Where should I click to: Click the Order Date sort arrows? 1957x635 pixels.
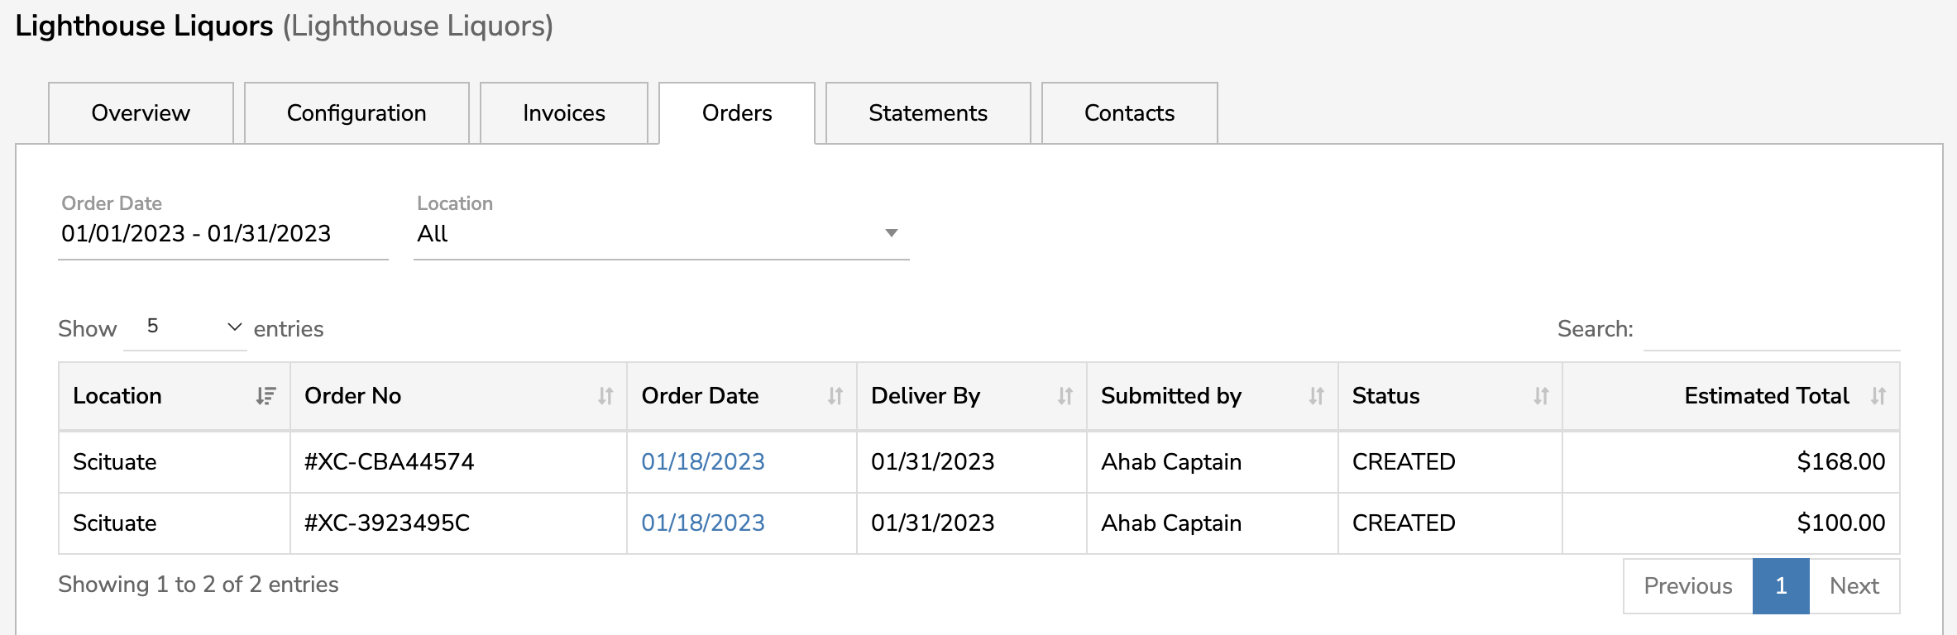tap(835, 396)
